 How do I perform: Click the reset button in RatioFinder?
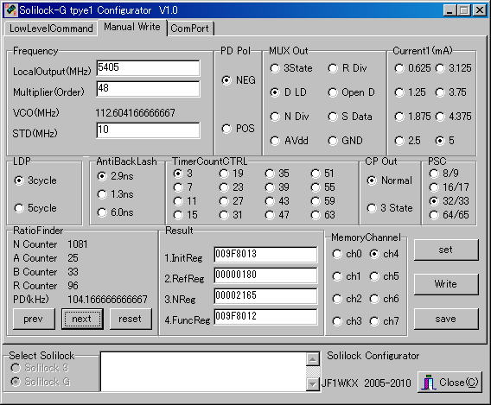[131, 319]
